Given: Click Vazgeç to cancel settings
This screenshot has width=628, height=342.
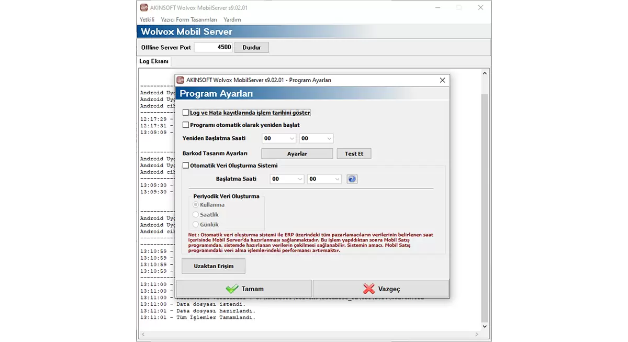Looking at the screenshot, I should (381, 289).
